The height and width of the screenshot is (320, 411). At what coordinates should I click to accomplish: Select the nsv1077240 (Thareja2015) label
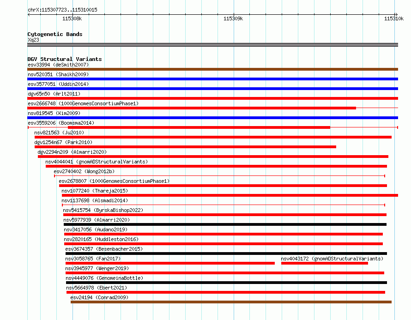point(95,191)
